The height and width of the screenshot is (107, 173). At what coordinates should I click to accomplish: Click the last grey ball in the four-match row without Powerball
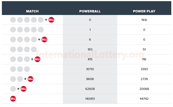pos(34,49)
